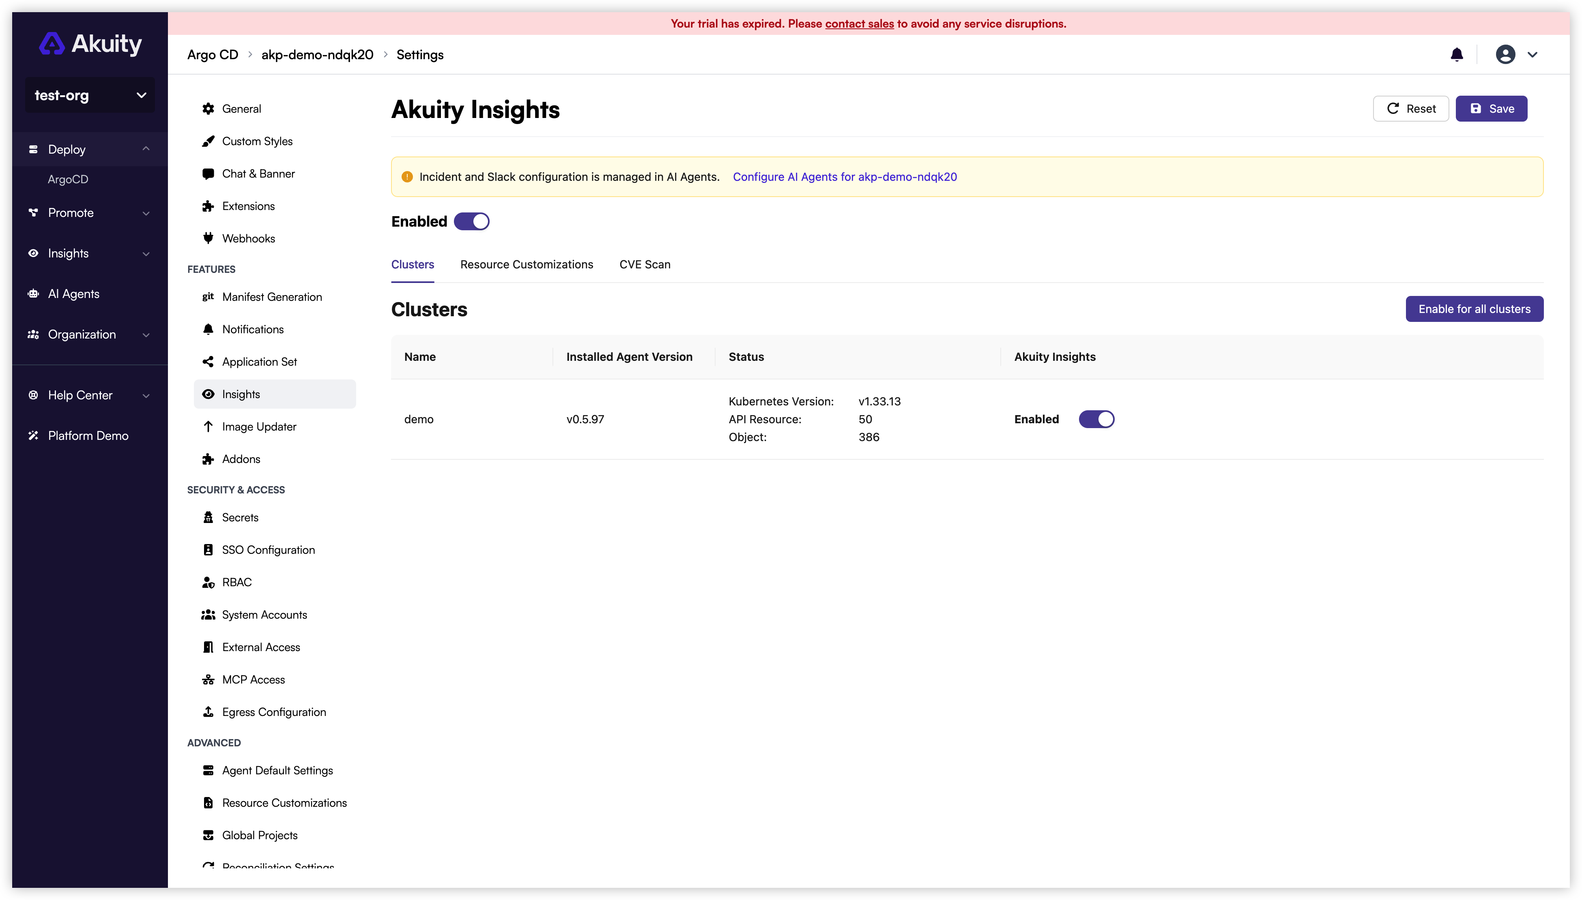Click the Egress Configuration icon
Image resolution: width=1582 pixels, height=900 pixels.
pos(208,712)
